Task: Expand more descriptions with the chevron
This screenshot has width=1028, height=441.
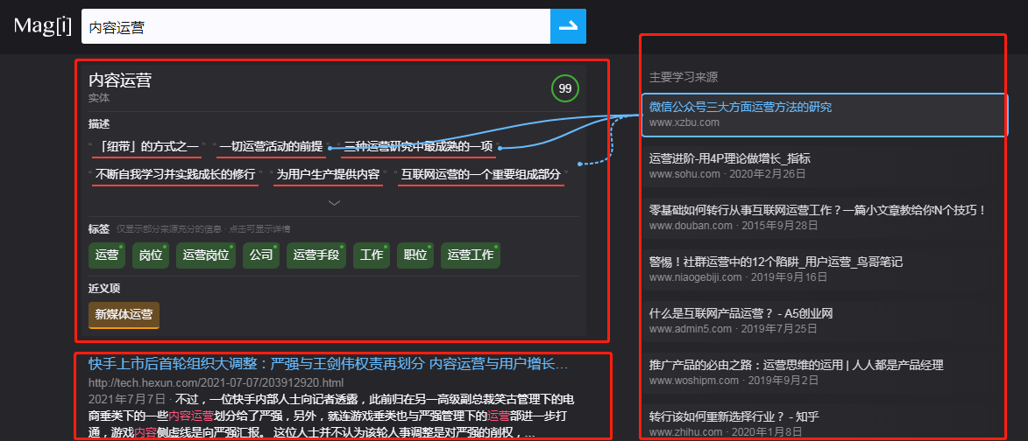Action: pyautogui.click(x=335, y=203)
